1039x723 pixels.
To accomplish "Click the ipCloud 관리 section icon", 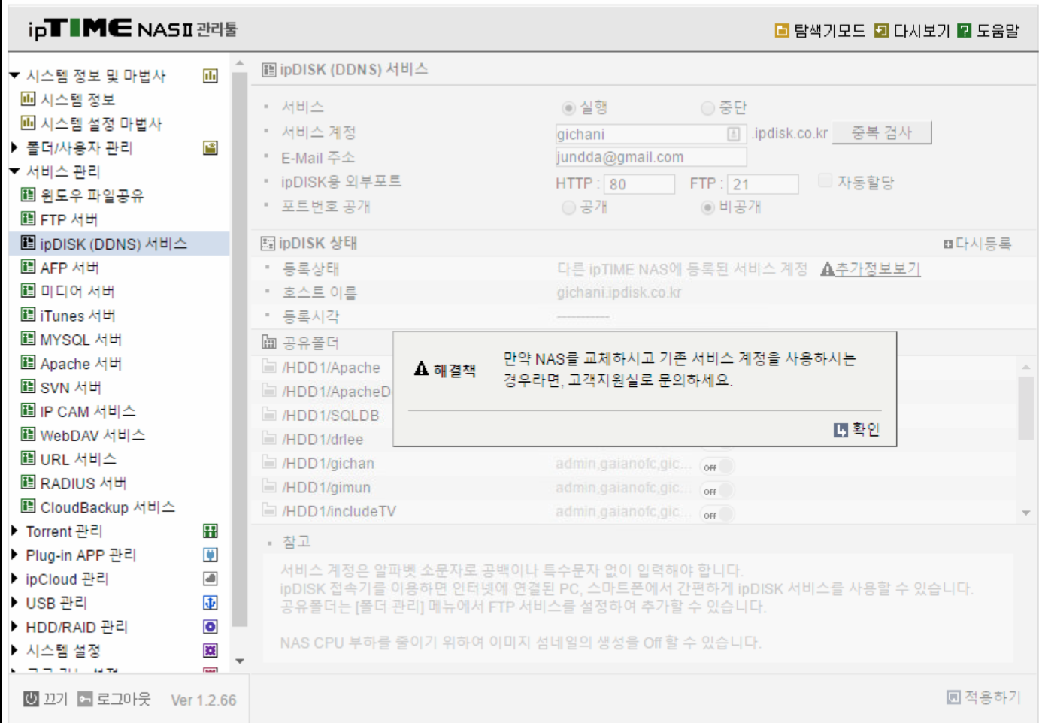I will pyautogui.click(x=211, y=579).
